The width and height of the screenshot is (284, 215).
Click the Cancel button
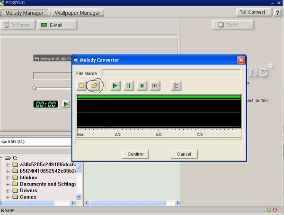(x=184, y=154)
